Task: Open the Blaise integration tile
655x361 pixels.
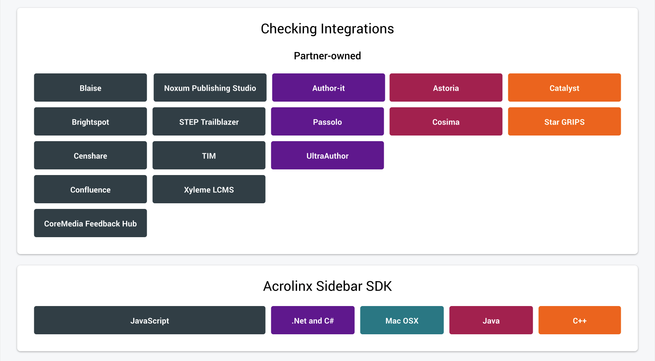Action: (x=90, y=87)
